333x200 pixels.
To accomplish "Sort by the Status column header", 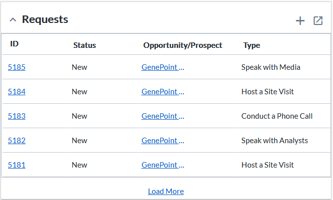I will coord(84,45).
